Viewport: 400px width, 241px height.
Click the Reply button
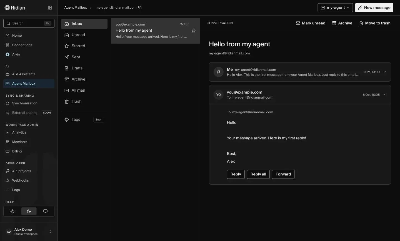[236, 174]
